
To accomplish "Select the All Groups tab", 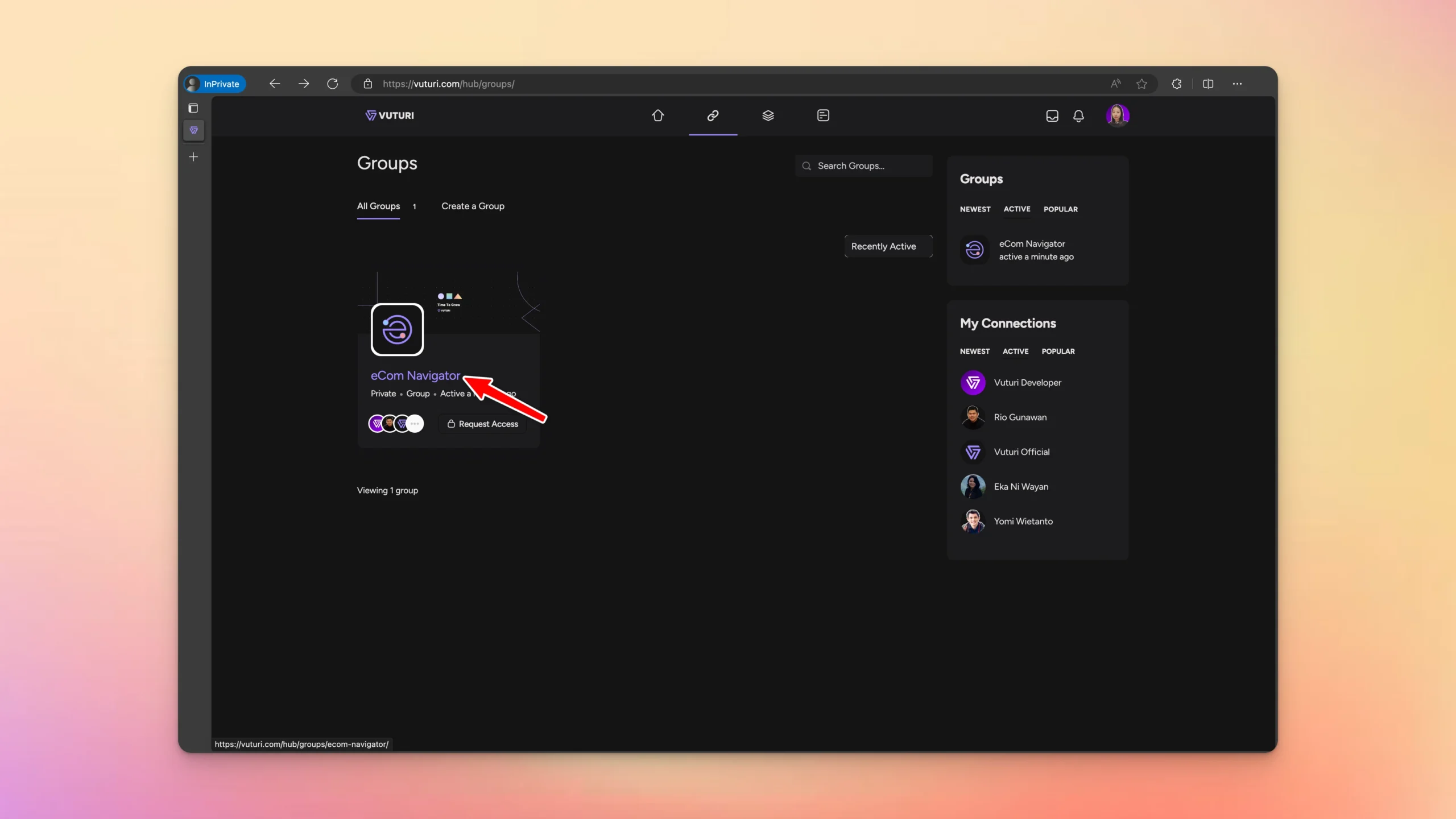I will click(378, 206).
